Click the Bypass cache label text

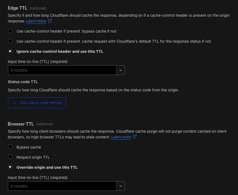29,147
